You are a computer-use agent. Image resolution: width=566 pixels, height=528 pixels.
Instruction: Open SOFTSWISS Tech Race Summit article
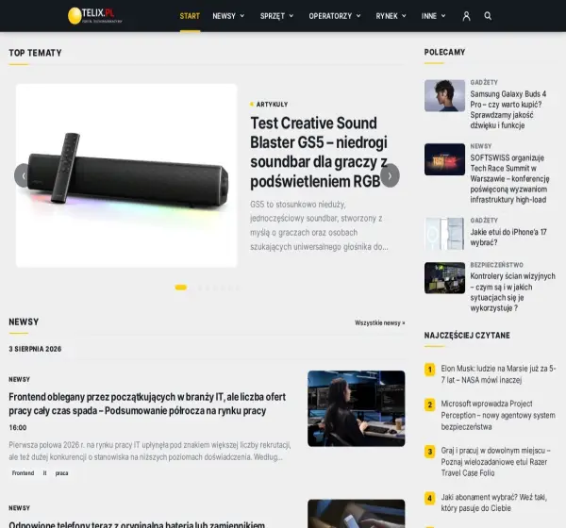tap(509, 178)
